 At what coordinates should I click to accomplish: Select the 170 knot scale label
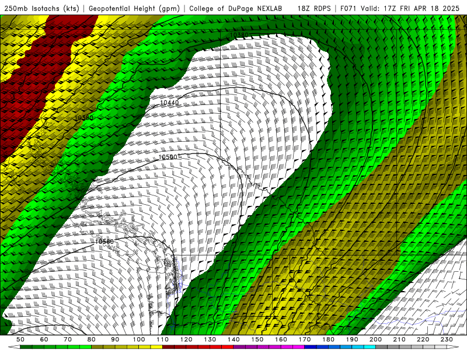coord(305,339)
